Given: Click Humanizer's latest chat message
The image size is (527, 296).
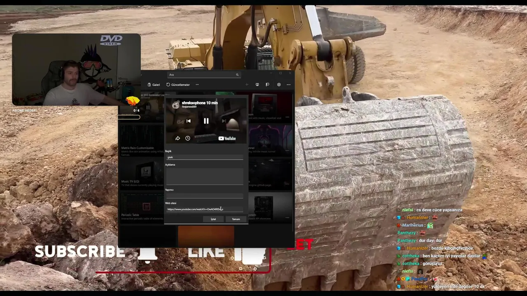Looking at the screenshot, I should (x=441, y=287).
